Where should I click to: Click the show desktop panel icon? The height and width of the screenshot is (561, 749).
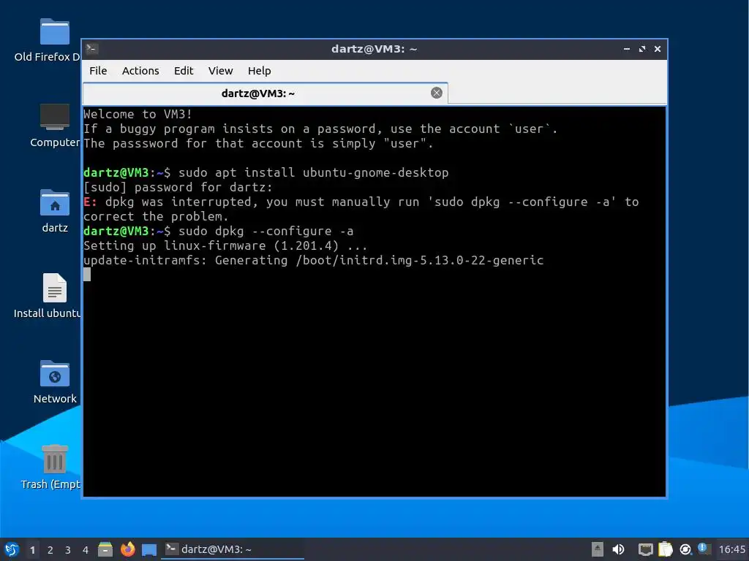[149, 550]
